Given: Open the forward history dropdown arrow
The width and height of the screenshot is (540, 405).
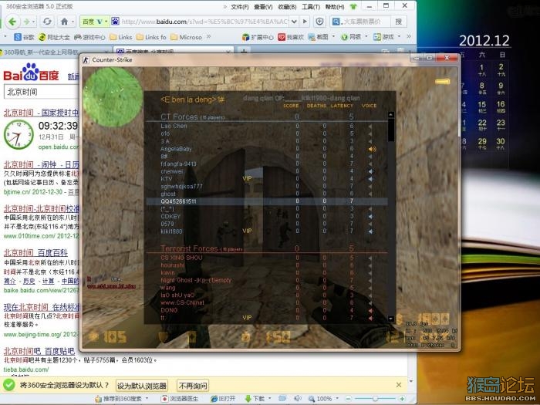Looking at the screenshot, I should (x=34, y=22).
